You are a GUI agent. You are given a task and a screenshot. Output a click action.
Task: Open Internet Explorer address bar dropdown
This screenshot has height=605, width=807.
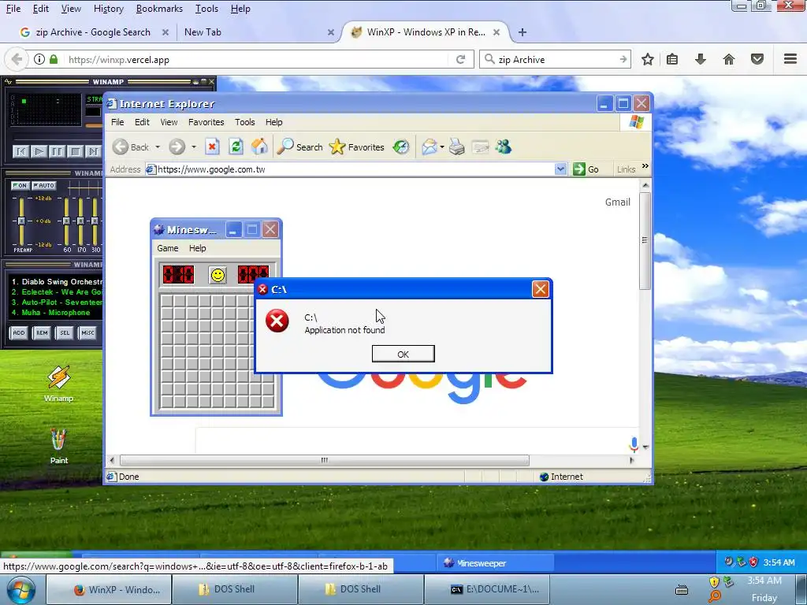(x=560, y=169)
